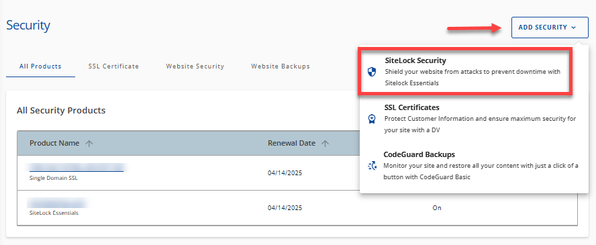
Task: Click the Single Domain SSL label
Action: (x=54, y=178)
